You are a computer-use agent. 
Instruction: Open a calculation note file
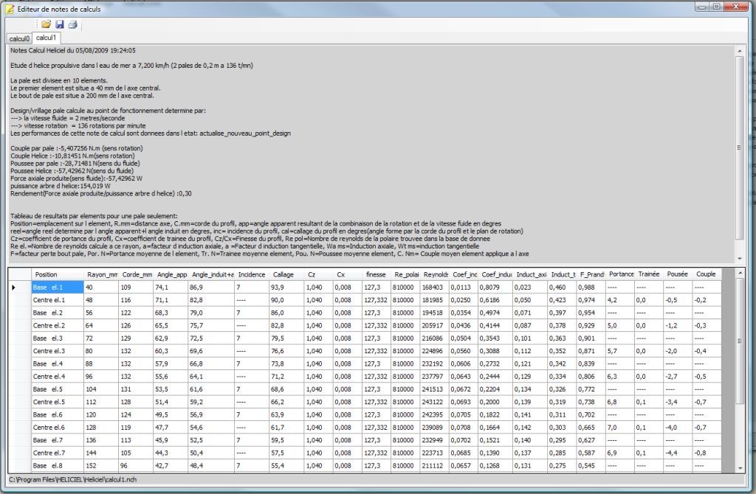(x=46, y=24)
